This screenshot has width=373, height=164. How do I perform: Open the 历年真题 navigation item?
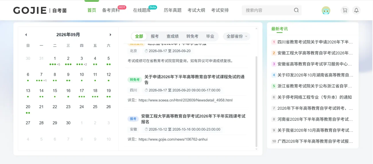pyautogui.click(x=173, y=10)
